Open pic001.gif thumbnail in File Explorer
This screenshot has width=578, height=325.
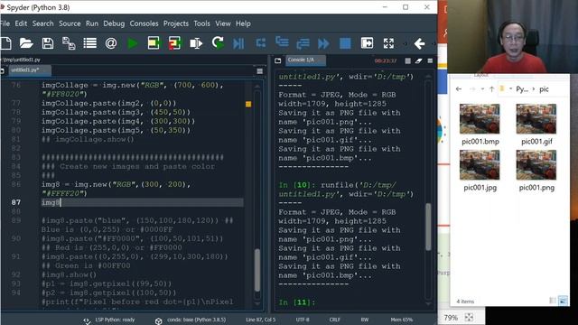pyautogui.click(x=536, y=118)
